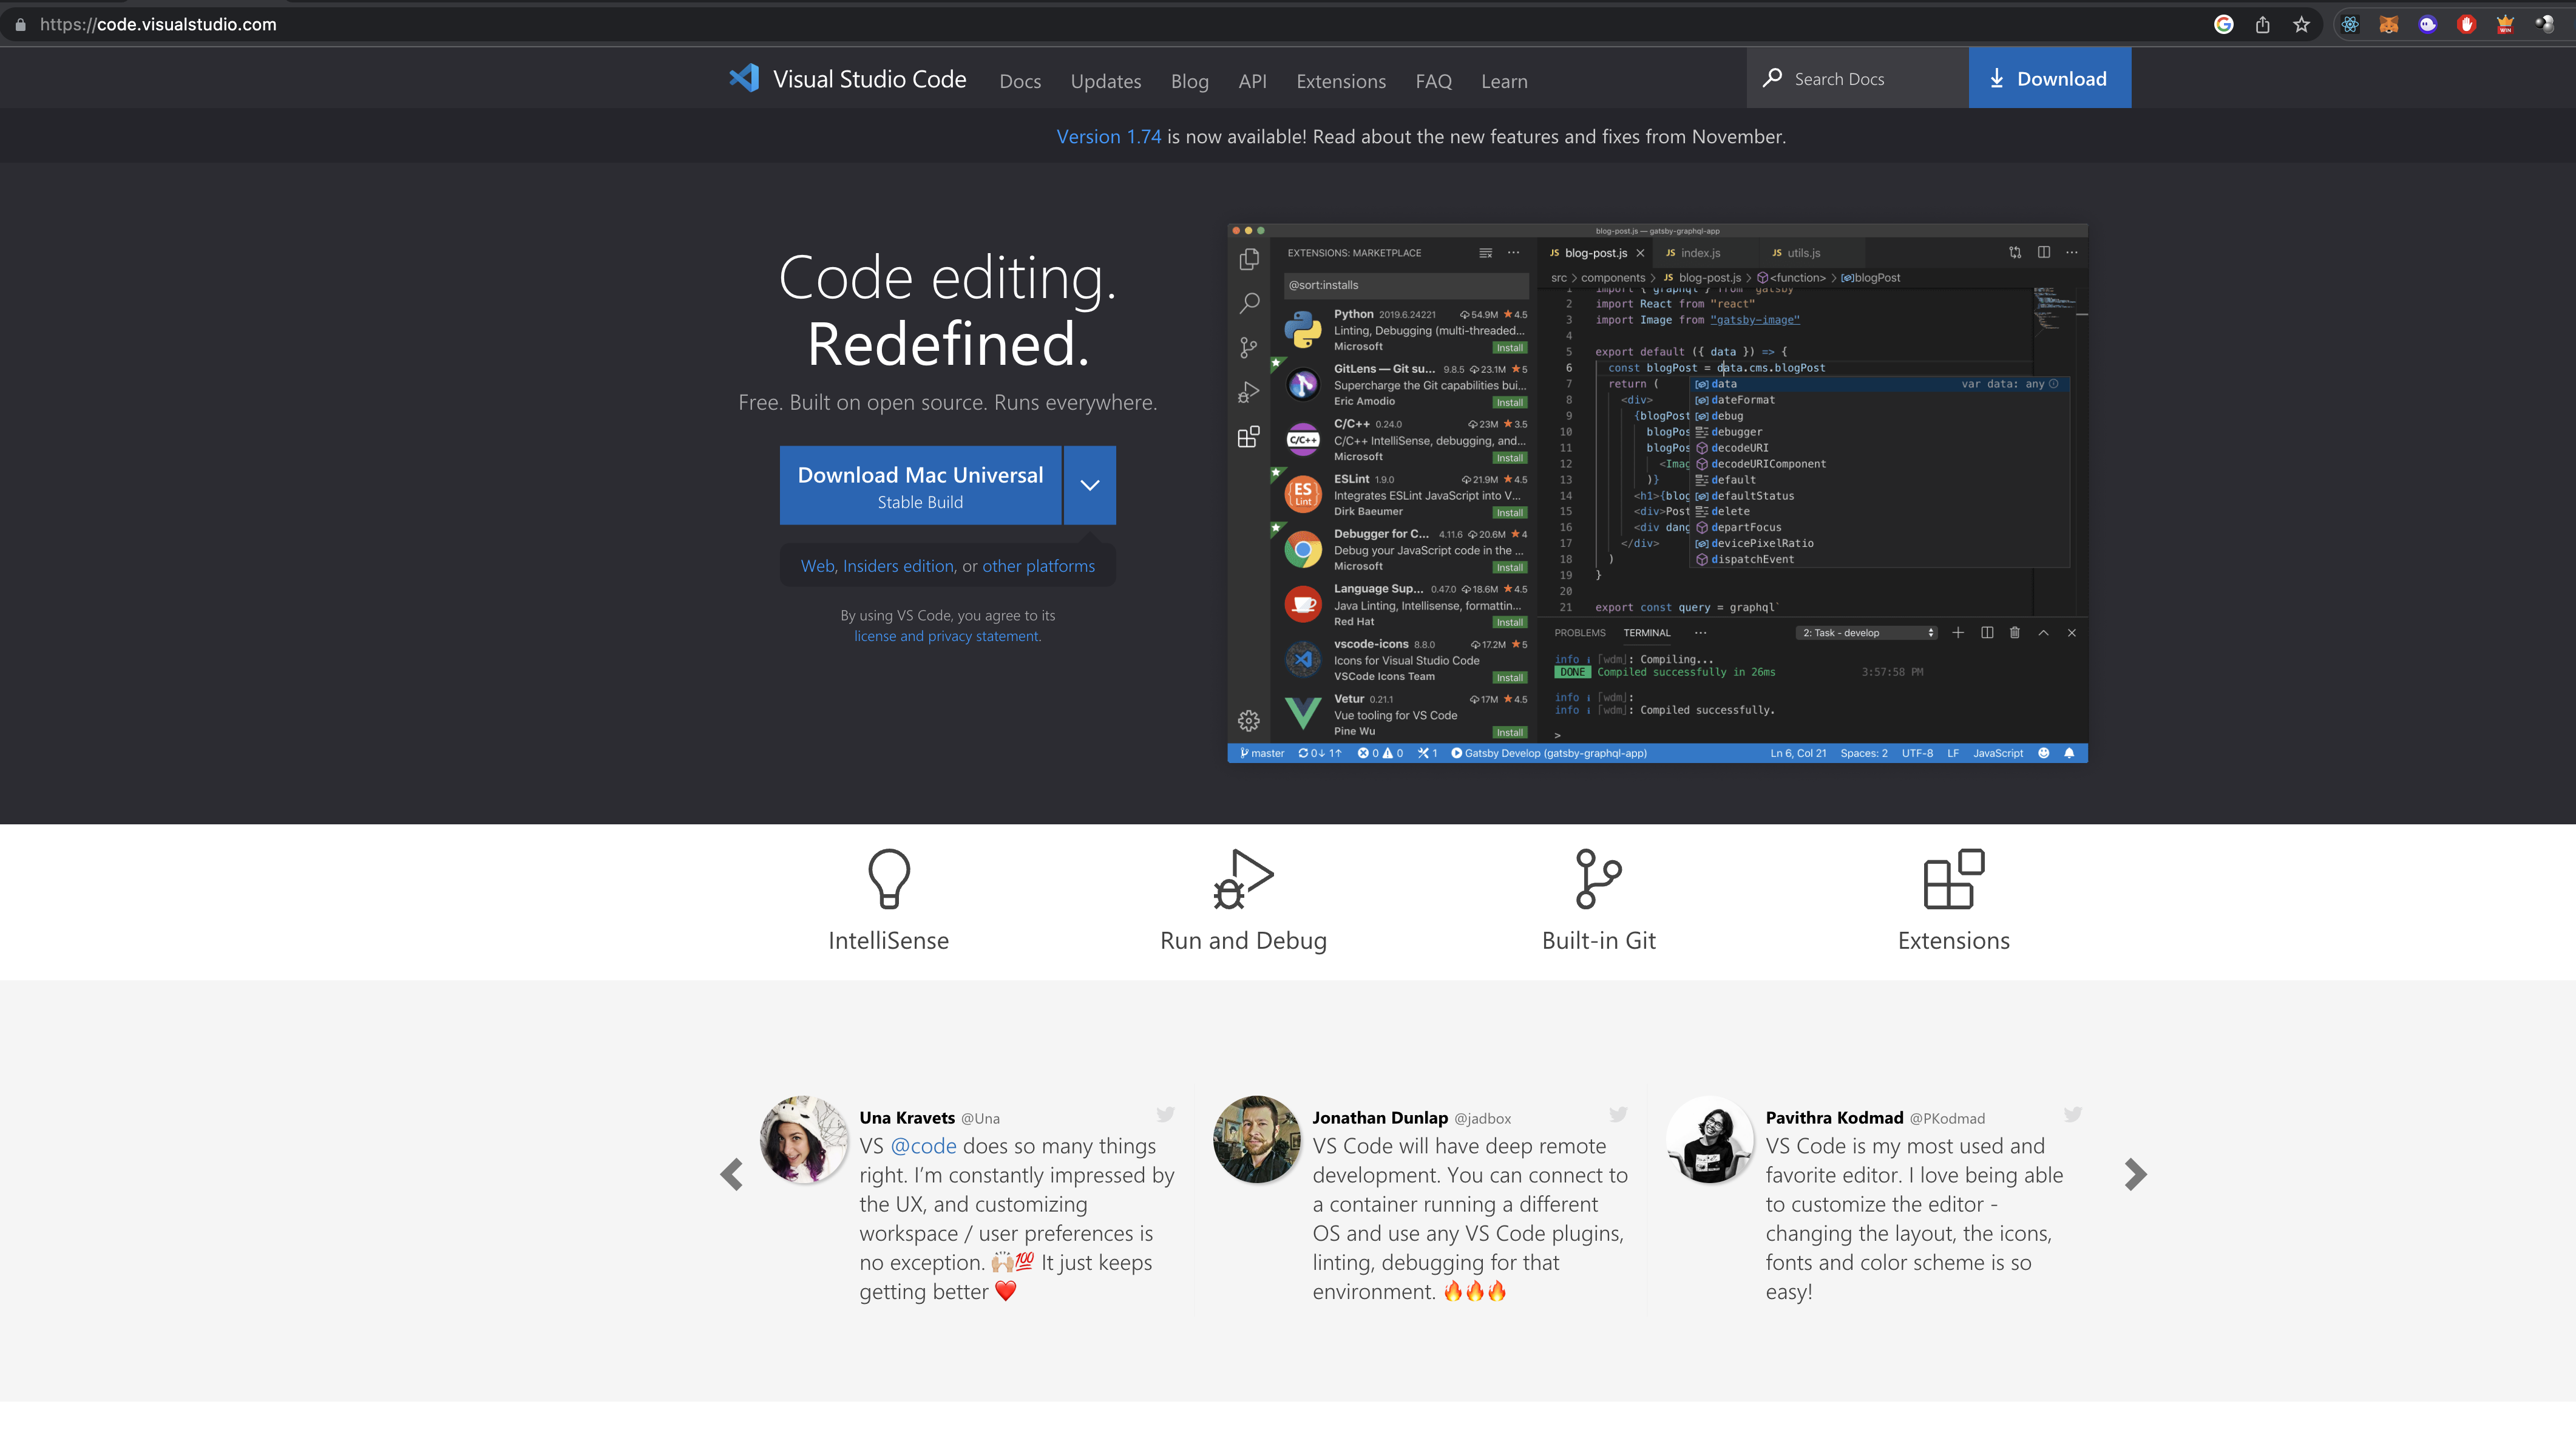Click the Google icon in the address bar
The width and height of the screenshot is (2576, 1435).
point(2223,24)
